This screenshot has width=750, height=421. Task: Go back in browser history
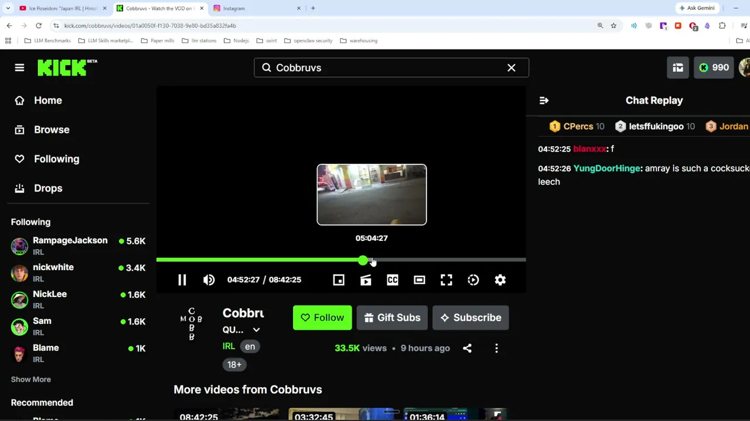tap(9, 26)
